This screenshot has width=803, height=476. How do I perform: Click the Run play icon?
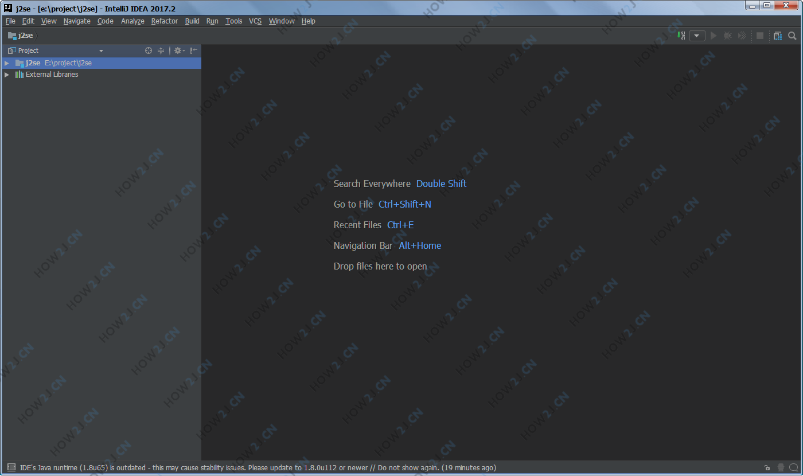point(714,36)
